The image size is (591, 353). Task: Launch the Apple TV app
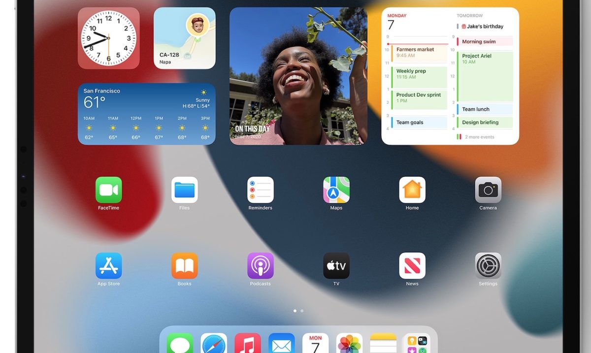336,266
